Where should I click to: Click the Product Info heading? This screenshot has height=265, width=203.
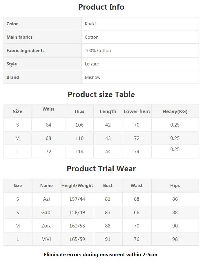pyautogui.click(x=101, y=7)
